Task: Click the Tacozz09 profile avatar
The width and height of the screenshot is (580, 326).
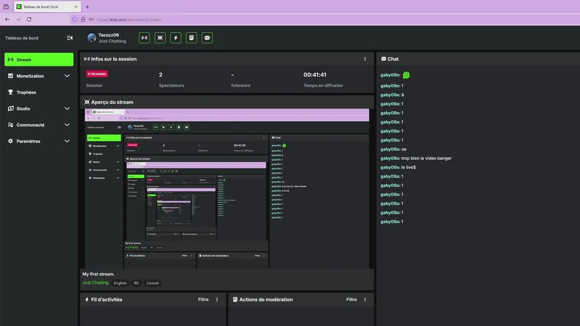Action: [x=92, y=38]
